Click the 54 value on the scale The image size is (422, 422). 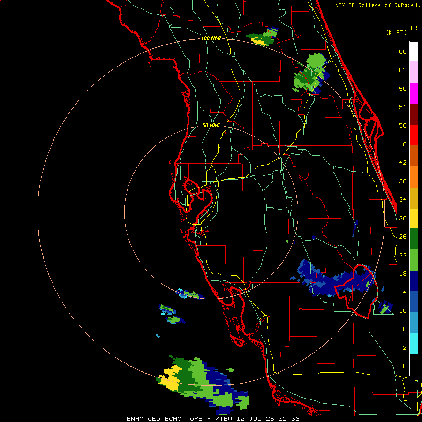click(x=403, y=107)
